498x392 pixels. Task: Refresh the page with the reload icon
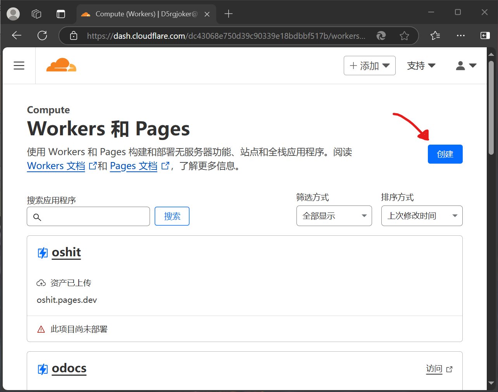(x=42, y=36)
